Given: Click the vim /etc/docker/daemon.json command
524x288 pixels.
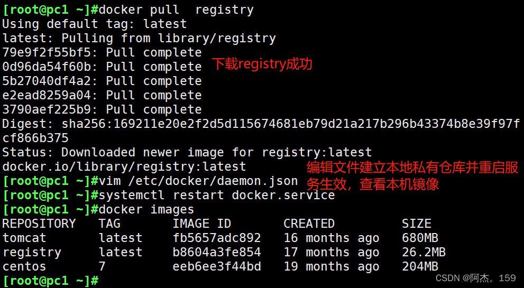Looking at the screenshot, I should click(x=198, y=181).
